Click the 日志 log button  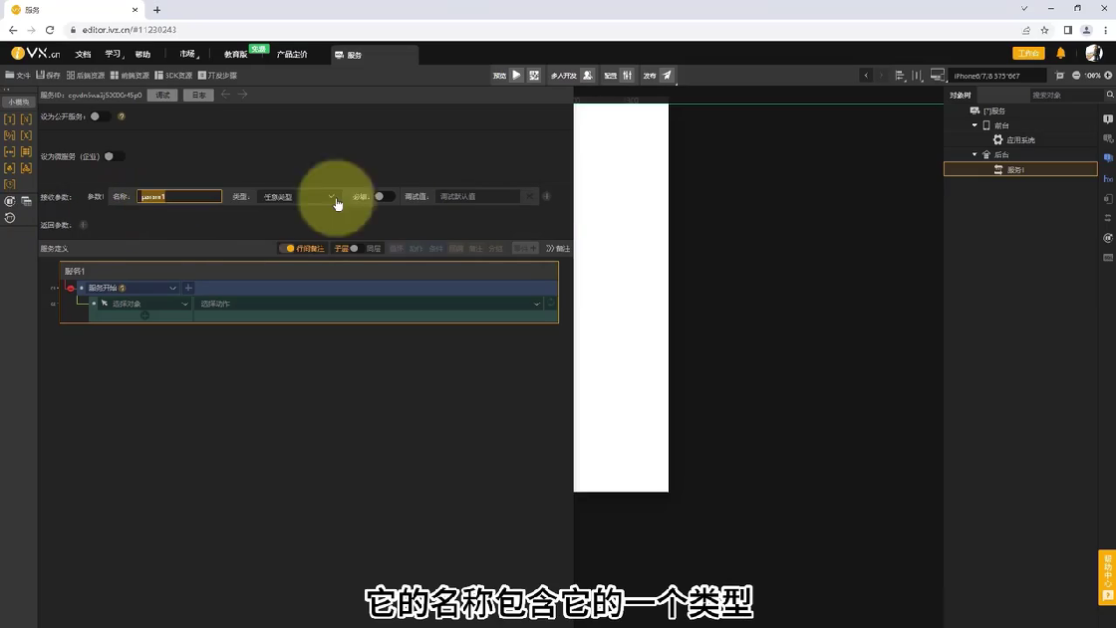198,95
